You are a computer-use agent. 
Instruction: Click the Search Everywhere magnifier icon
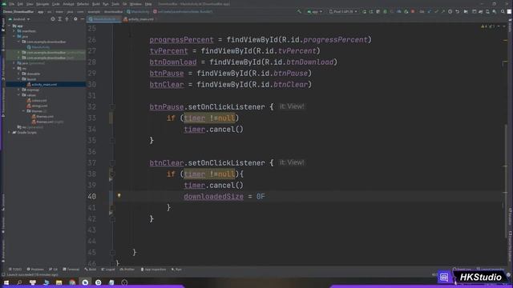[x=503, y=11]
